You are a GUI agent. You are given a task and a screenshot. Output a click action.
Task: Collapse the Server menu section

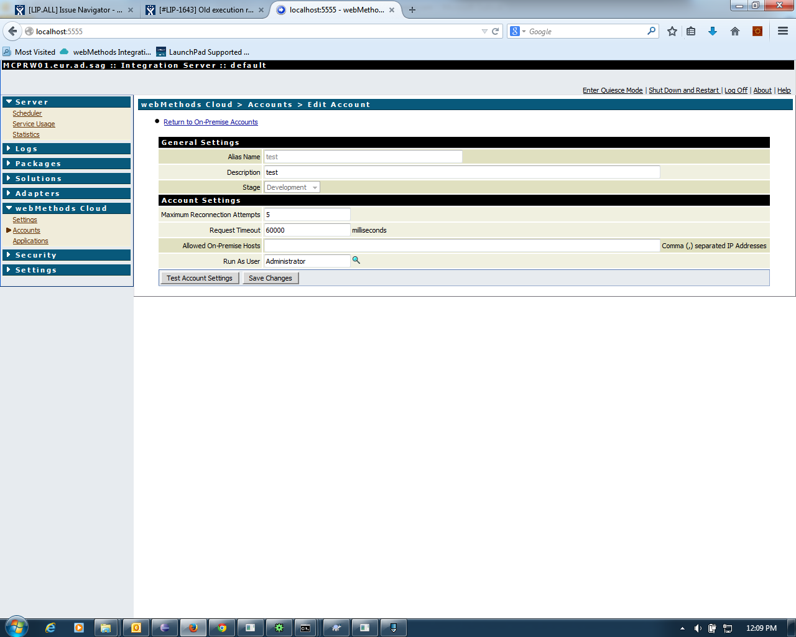coord(67,102)
